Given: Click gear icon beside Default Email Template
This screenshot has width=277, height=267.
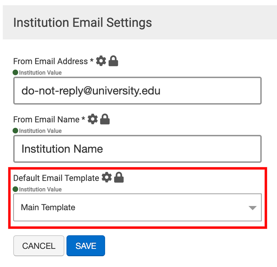Looking at the screenshot, I should [x=106, y=178].
